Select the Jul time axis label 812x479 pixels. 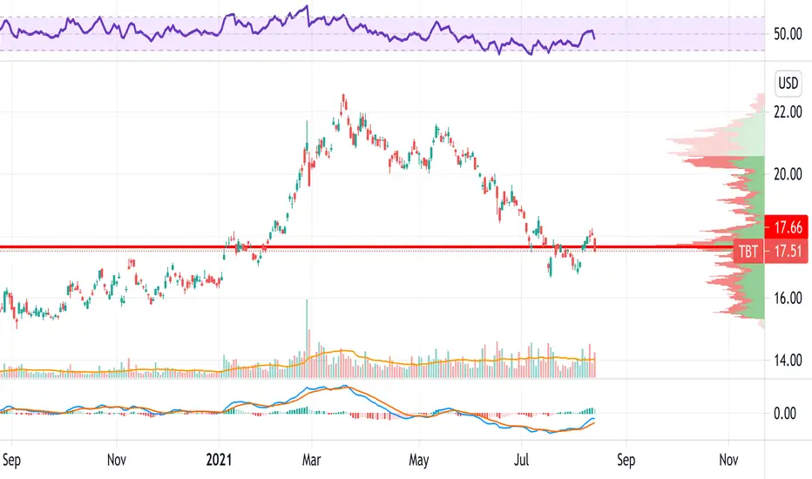click(521, 459)
